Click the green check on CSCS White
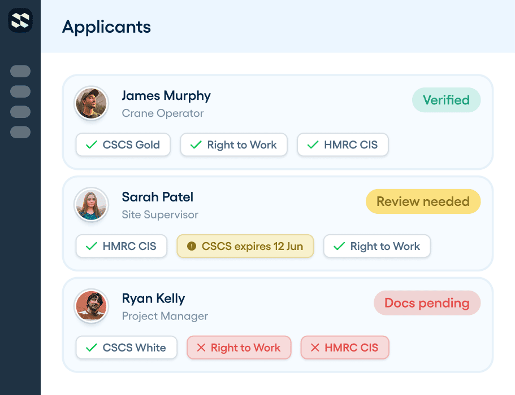 point(92,348)
